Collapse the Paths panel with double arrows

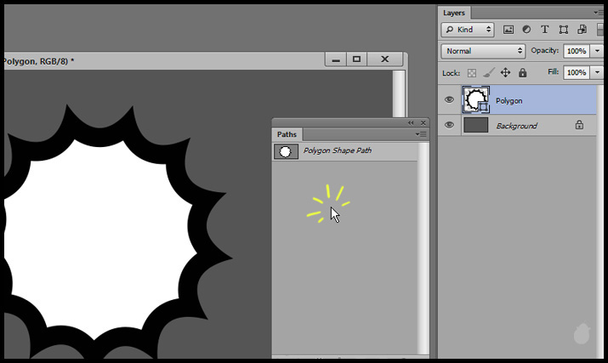point(412,122)
